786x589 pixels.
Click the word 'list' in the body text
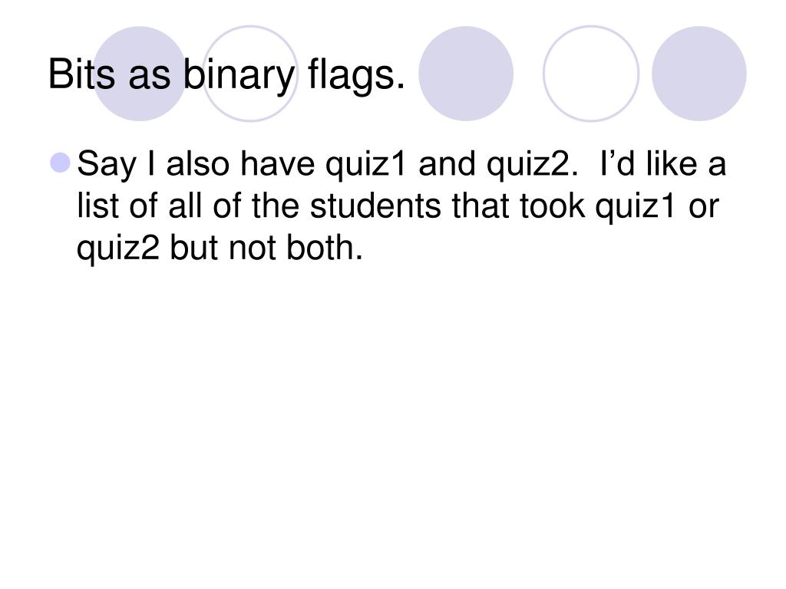[x=97, y=206]
